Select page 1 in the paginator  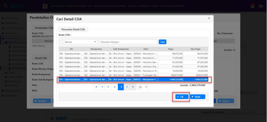coord(108,87)
